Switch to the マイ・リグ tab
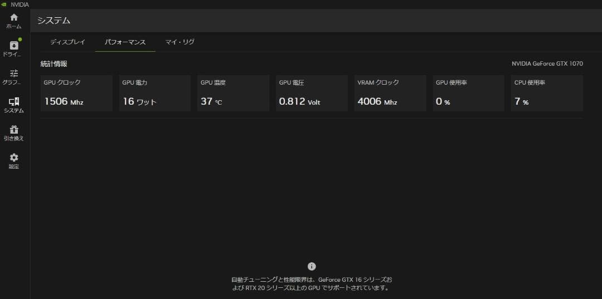The image size is (602, 299). pyautogui.click(x=179, y=42)
